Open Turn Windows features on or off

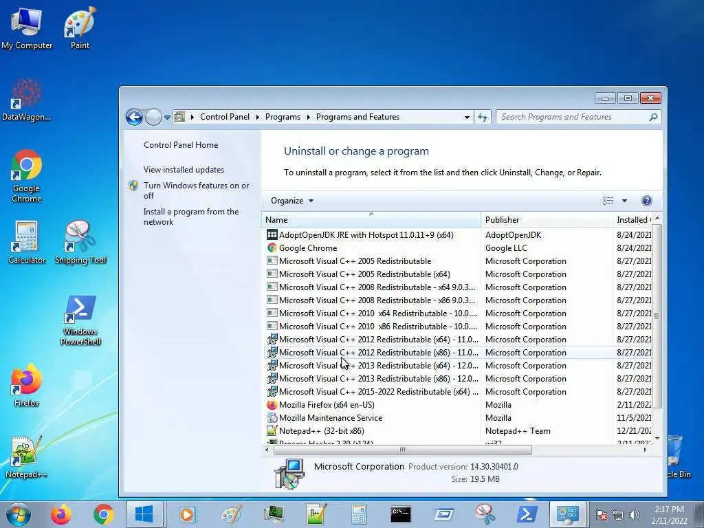click(196, 190)
